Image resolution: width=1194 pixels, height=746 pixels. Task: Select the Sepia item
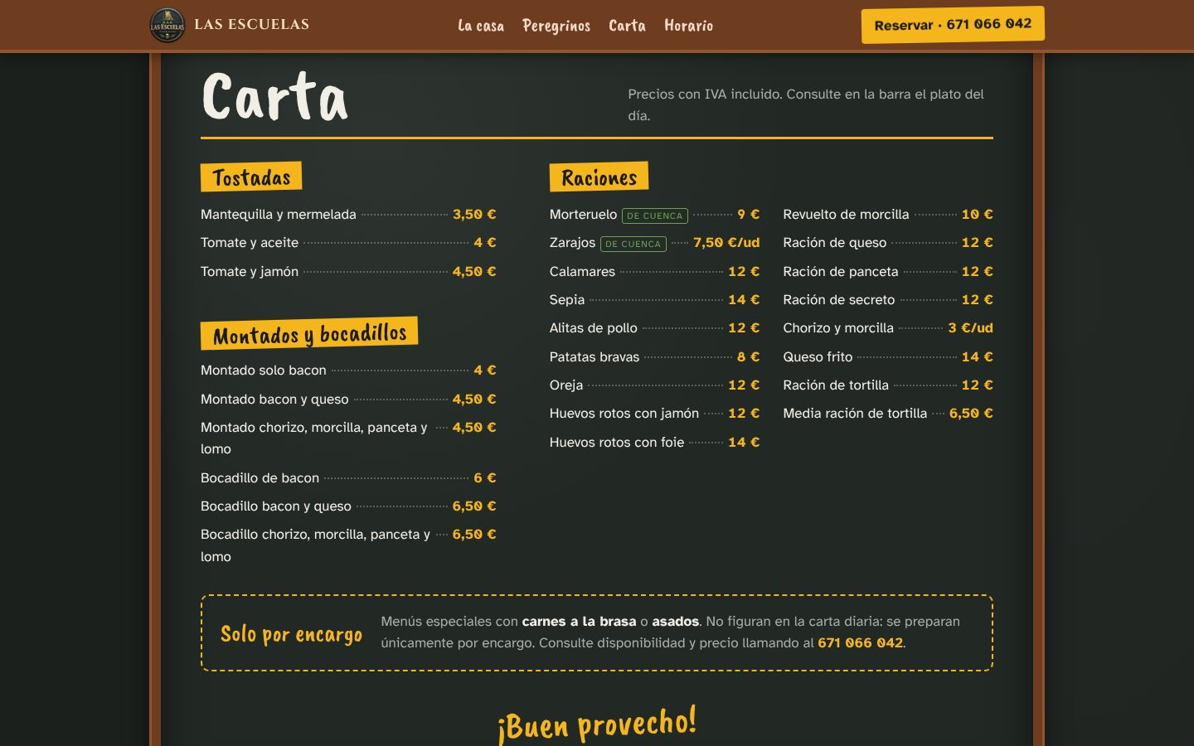(x=654, y=300)
